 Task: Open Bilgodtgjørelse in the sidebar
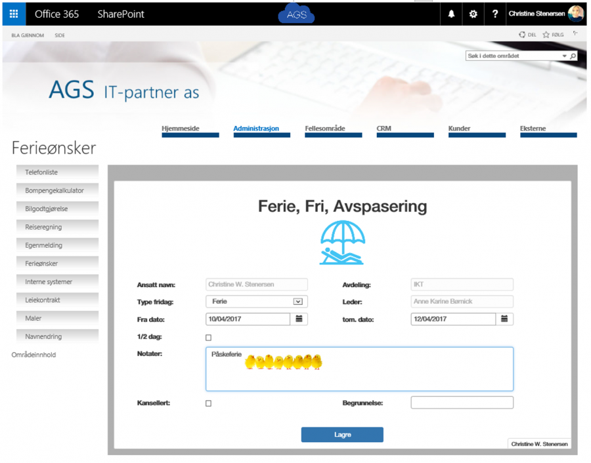tap(57, 209)
